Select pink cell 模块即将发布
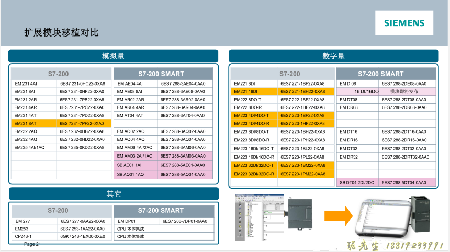Screen dimensions: 450x252 (407, 91)
